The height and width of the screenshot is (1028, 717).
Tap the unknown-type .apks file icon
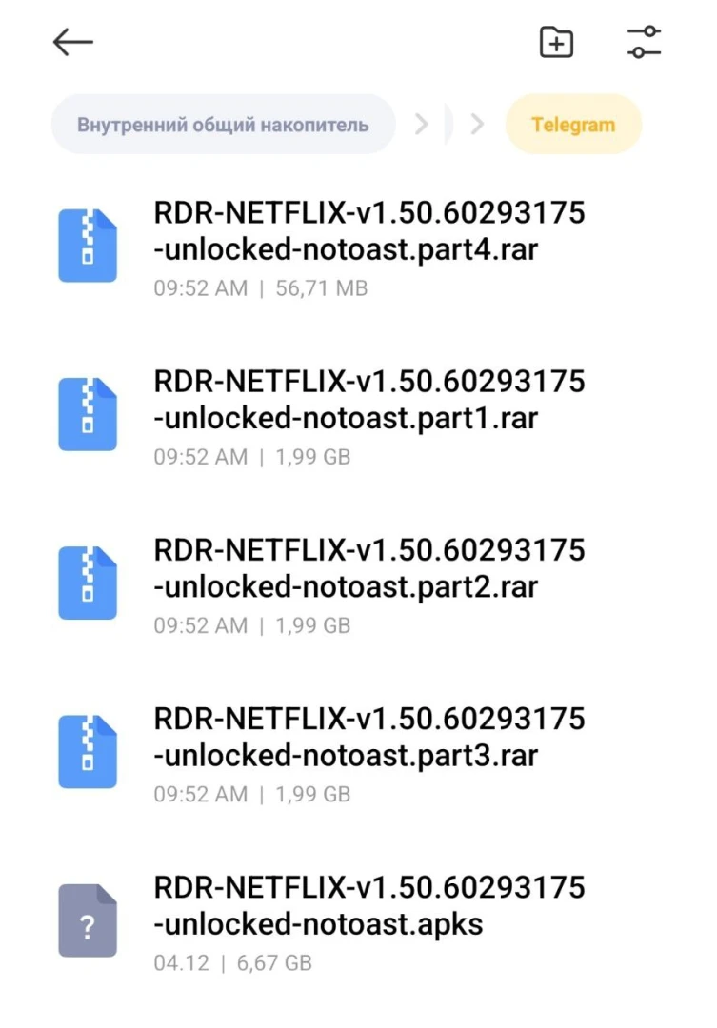[x=87, y=919]
